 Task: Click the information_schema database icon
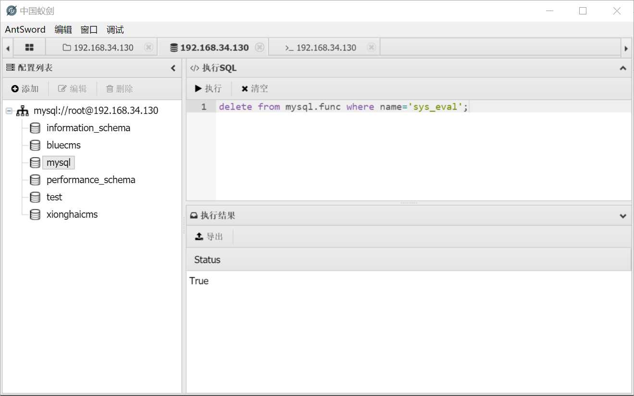pos(35,128)
